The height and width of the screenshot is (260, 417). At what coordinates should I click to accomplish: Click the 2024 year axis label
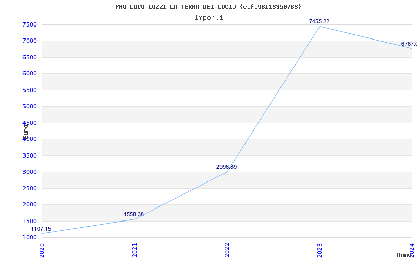click(x=412, y=250)
